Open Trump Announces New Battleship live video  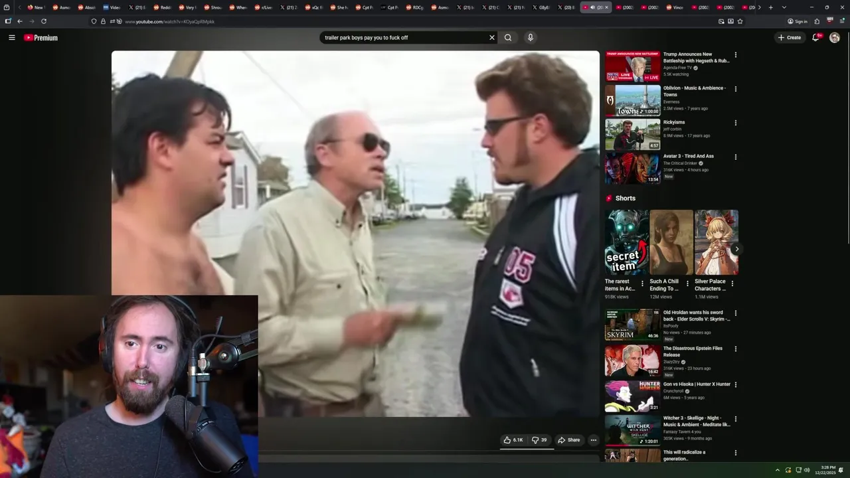(x=633, y=66)
